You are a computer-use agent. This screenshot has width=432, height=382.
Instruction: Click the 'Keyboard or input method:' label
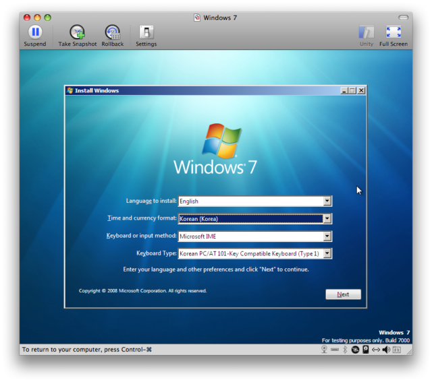pos(141,236)
